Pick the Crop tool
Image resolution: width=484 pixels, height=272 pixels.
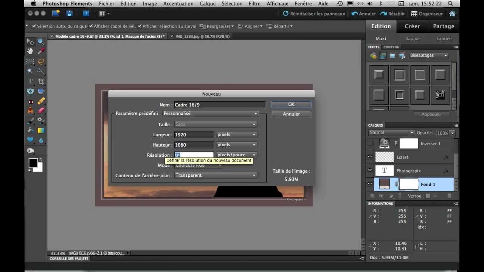pos(41,82)
